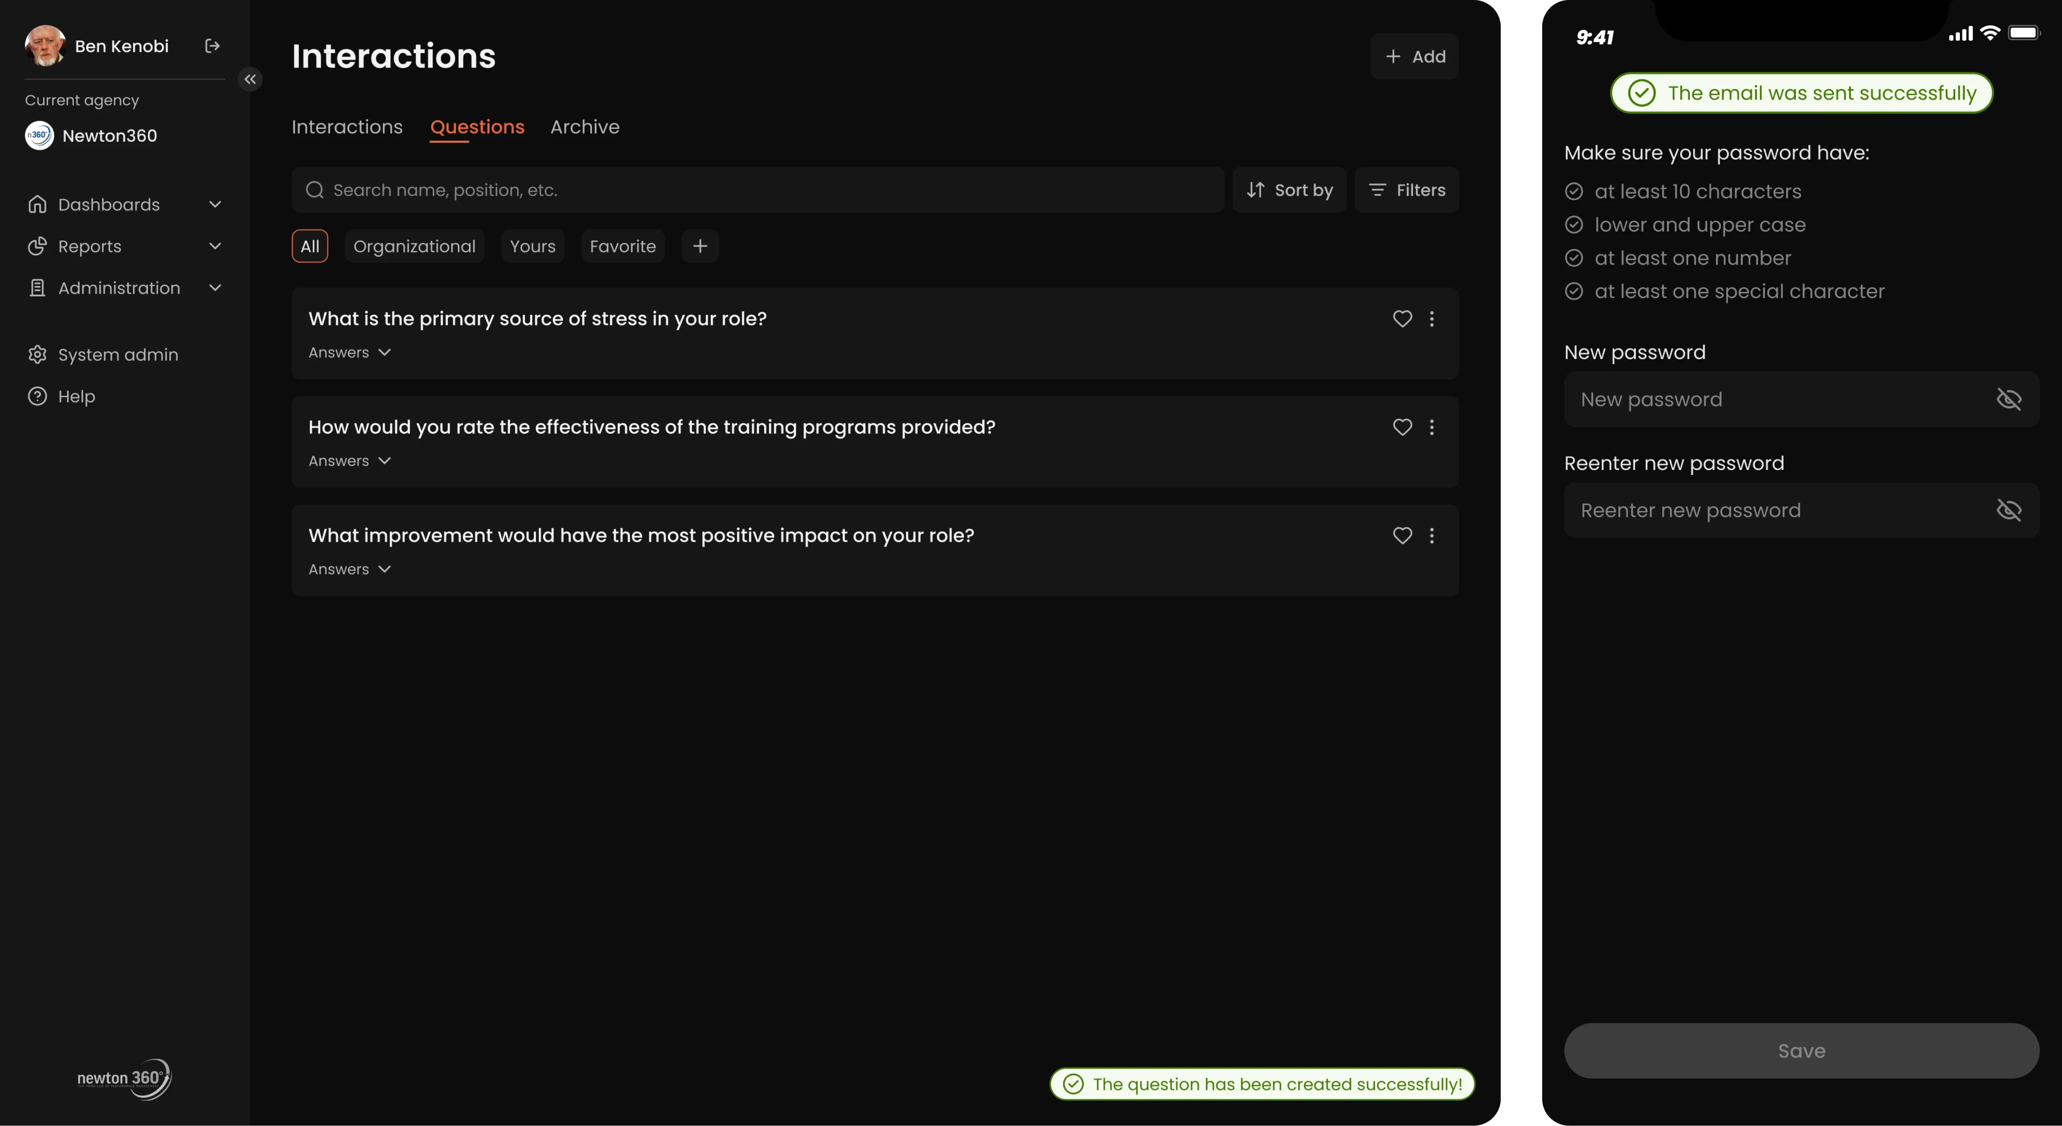Click the Help question mark icon
2062x1126 pixels.
pos(37,396)
